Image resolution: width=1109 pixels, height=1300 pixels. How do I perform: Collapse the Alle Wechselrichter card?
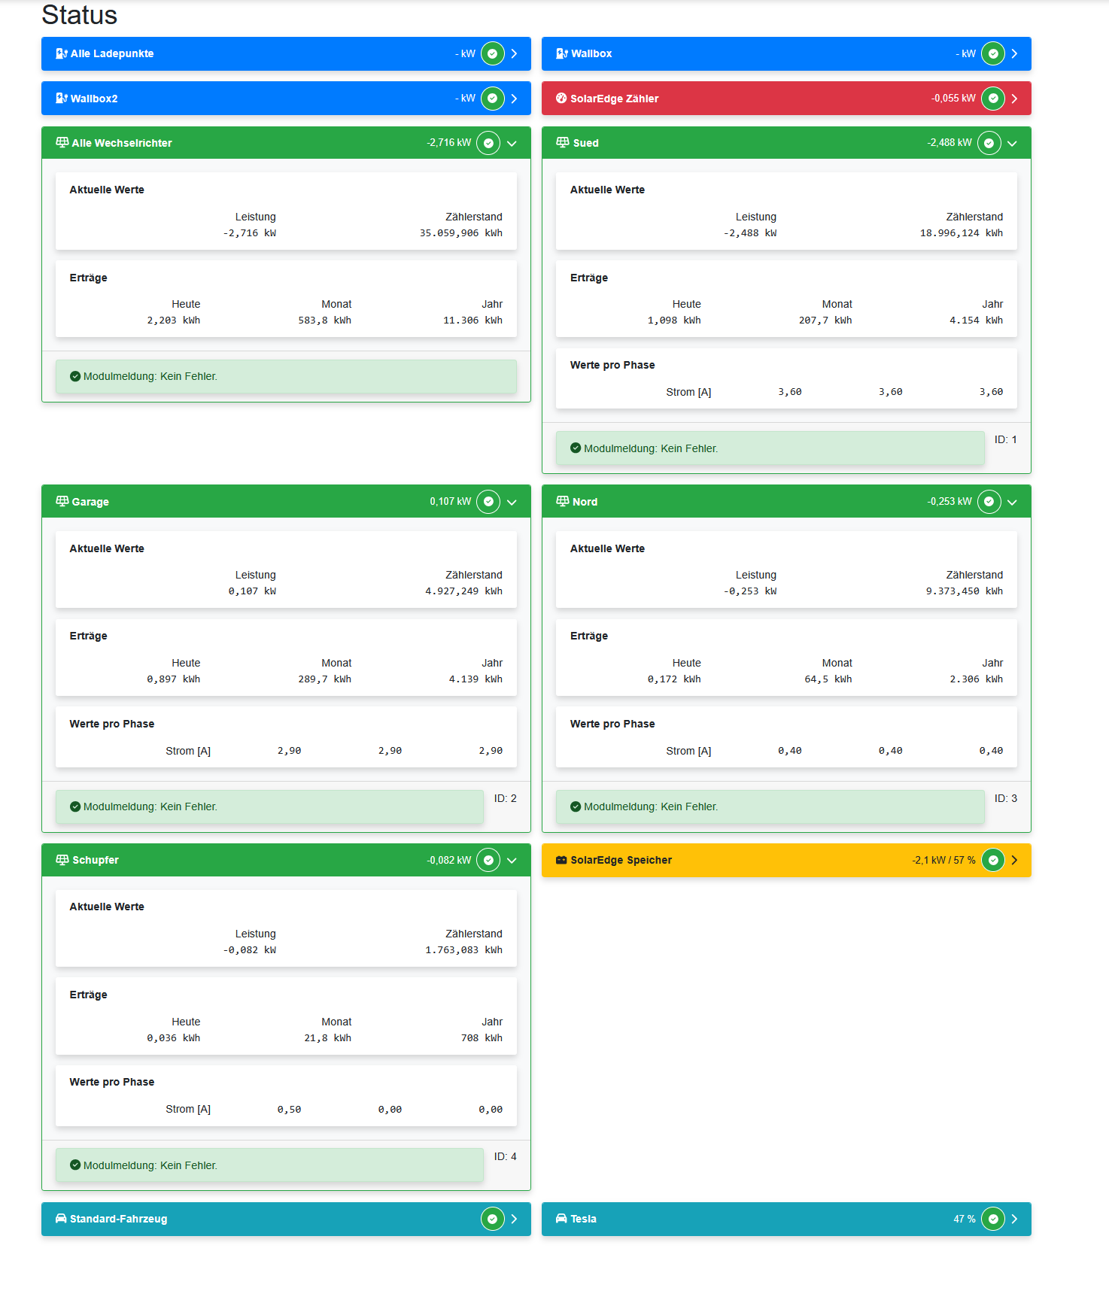pyautogui.click(x=512, y=144)
